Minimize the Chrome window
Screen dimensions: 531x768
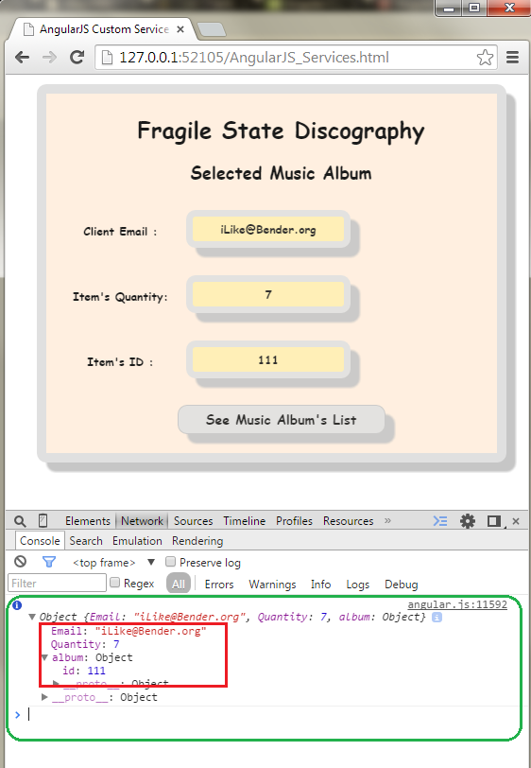(x=448, y=8)
